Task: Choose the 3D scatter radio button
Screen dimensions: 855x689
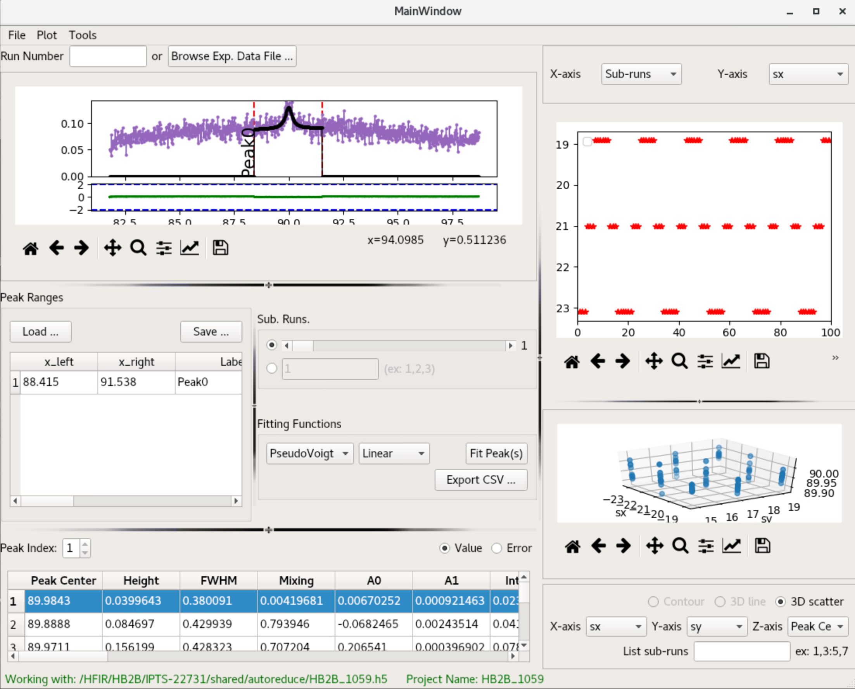Action: click(781, 602)
